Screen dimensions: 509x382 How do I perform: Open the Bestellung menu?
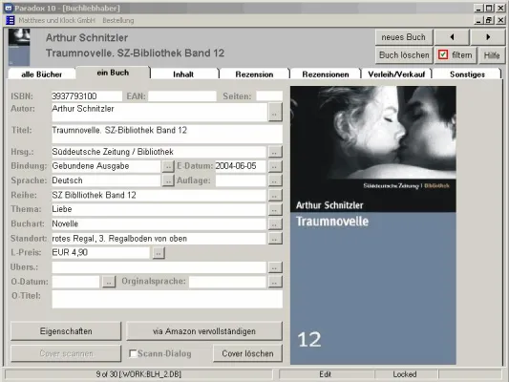(118, 20)
